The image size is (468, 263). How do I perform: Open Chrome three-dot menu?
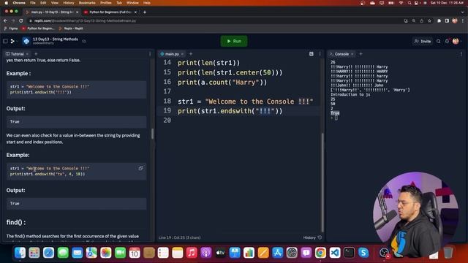(x=463, y=20)
